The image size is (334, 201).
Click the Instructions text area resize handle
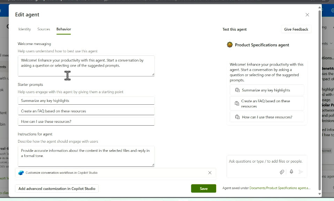coord(153,165)
